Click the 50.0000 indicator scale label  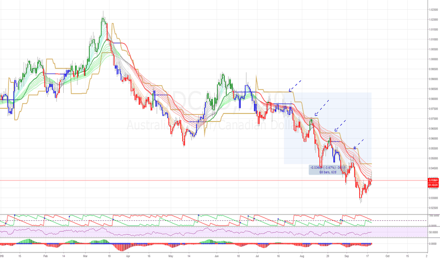pyautogui.click(x=434, y=233)
